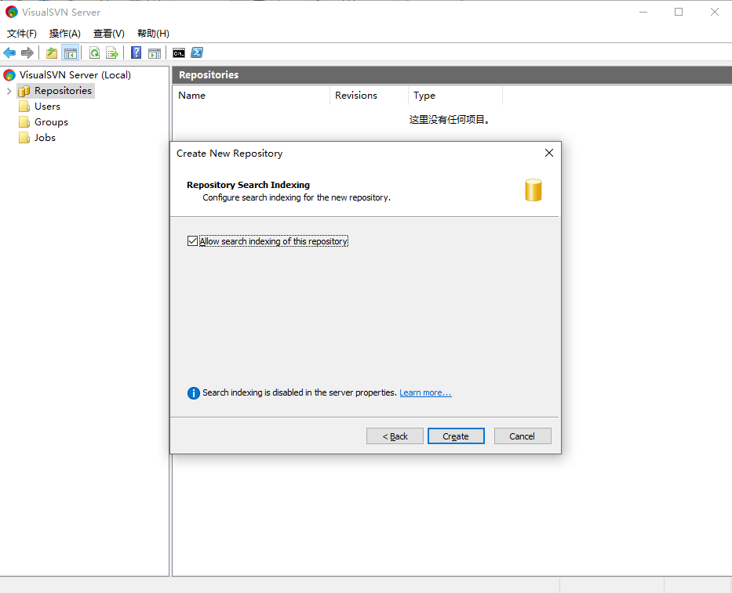Open the 文件(F) menu
This screenshot has height=593, width=732.
pos(21,34)
